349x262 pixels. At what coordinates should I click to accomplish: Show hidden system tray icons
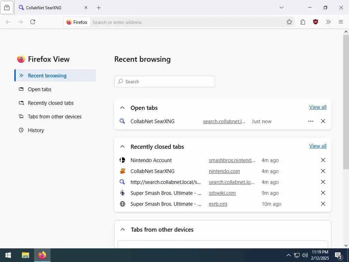click(288, 255)
